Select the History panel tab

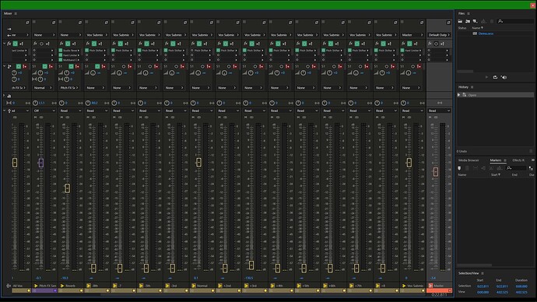point(463,87)
